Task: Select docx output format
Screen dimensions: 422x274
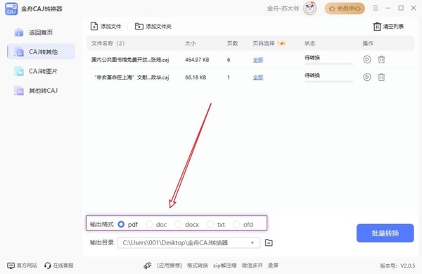Action: click(178, 224)
